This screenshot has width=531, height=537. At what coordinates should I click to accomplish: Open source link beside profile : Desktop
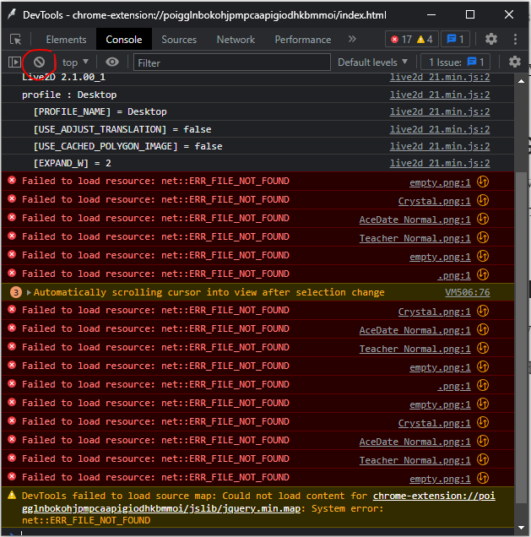click(440, 95)
